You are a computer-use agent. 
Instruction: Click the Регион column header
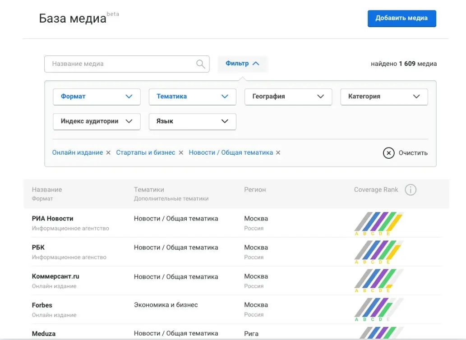click(255, 189)
